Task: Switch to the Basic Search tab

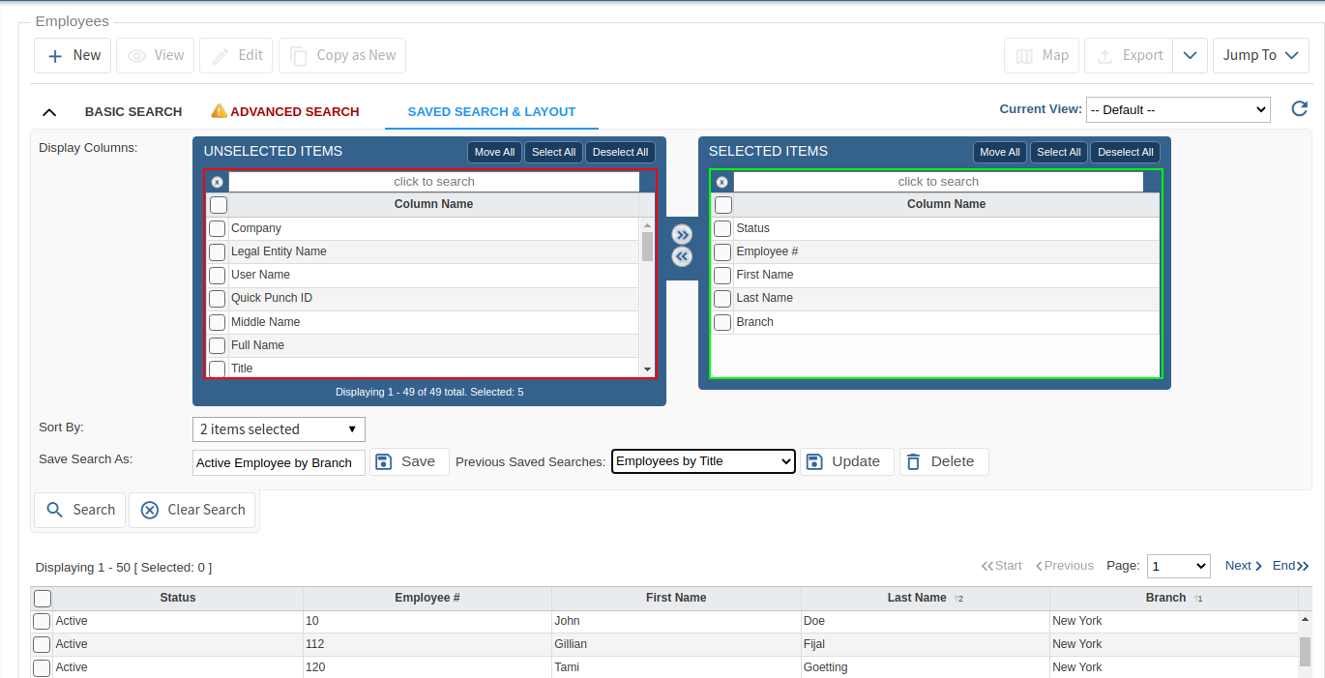Action: 133,112
